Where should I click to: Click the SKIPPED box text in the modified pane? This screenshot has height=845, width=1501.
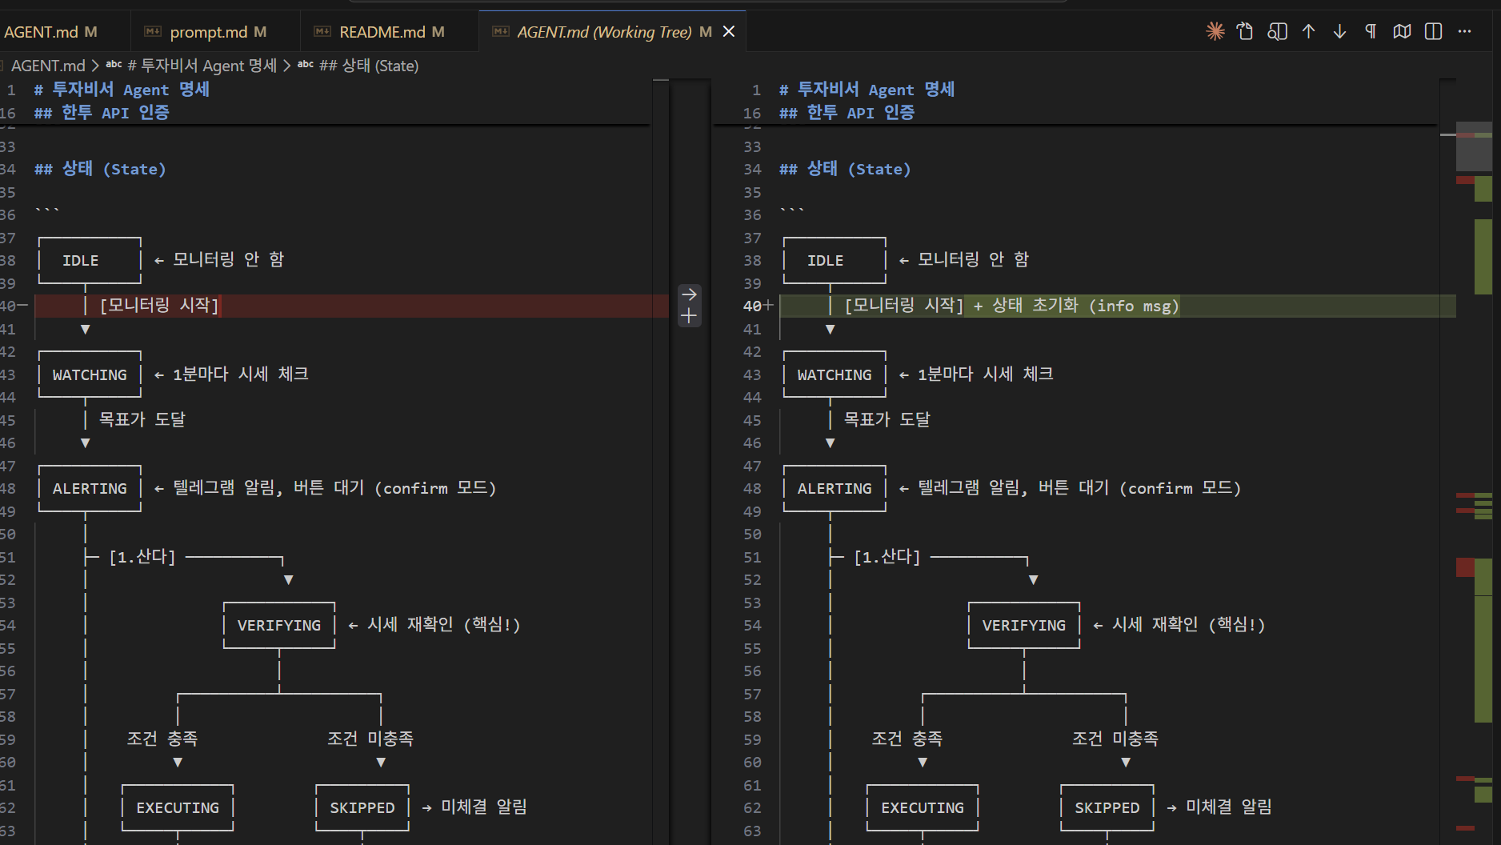tap(1107, 807)
